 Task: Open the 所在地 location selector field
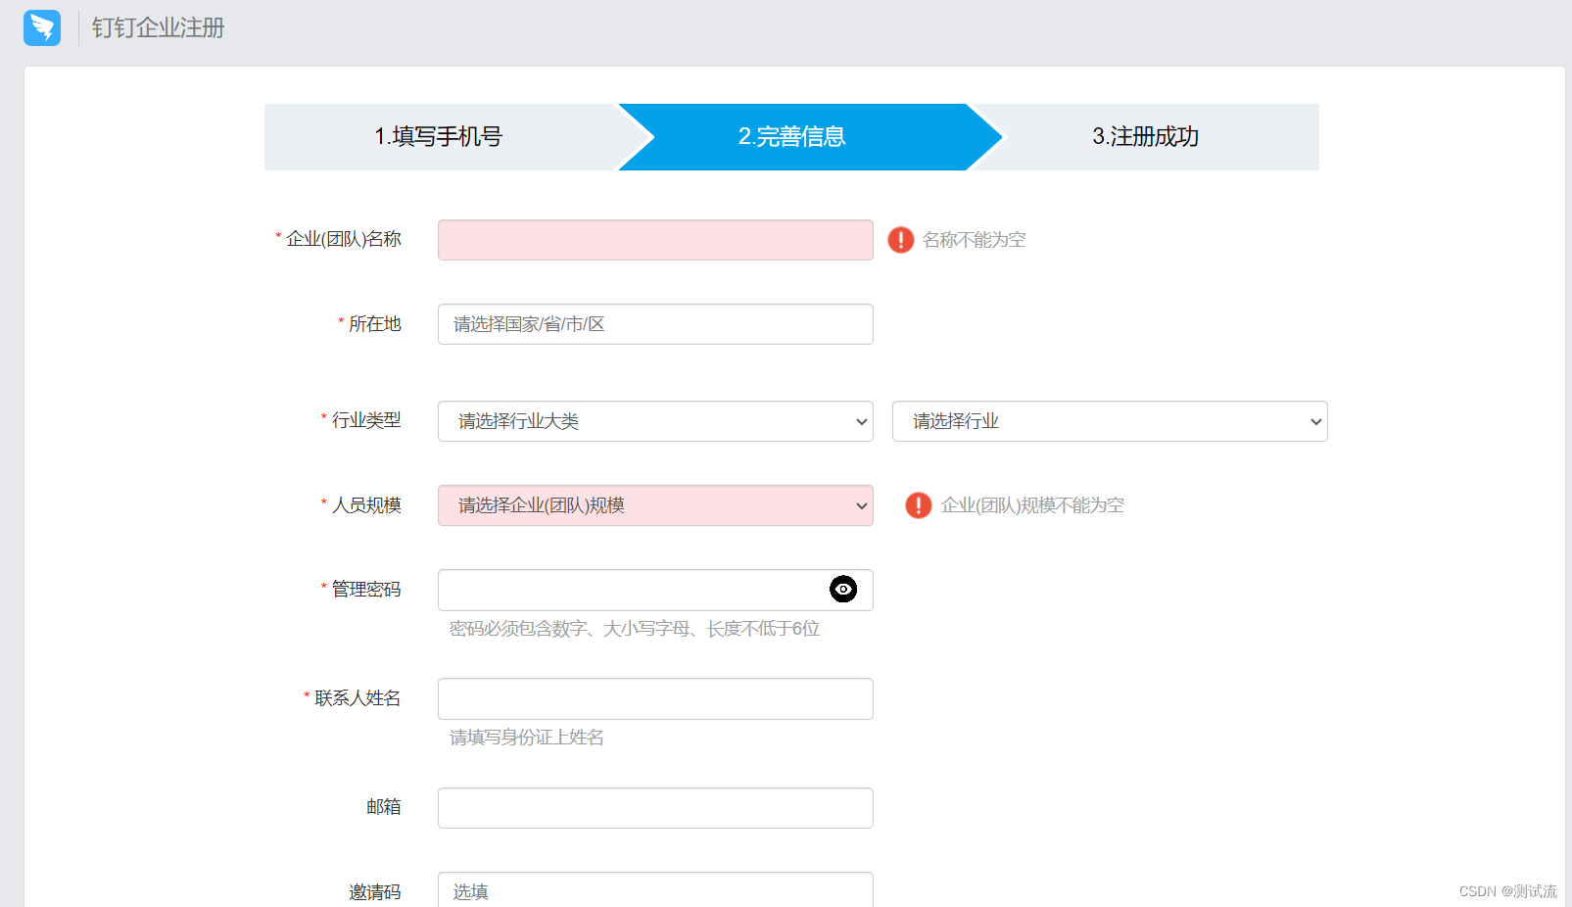655,324
